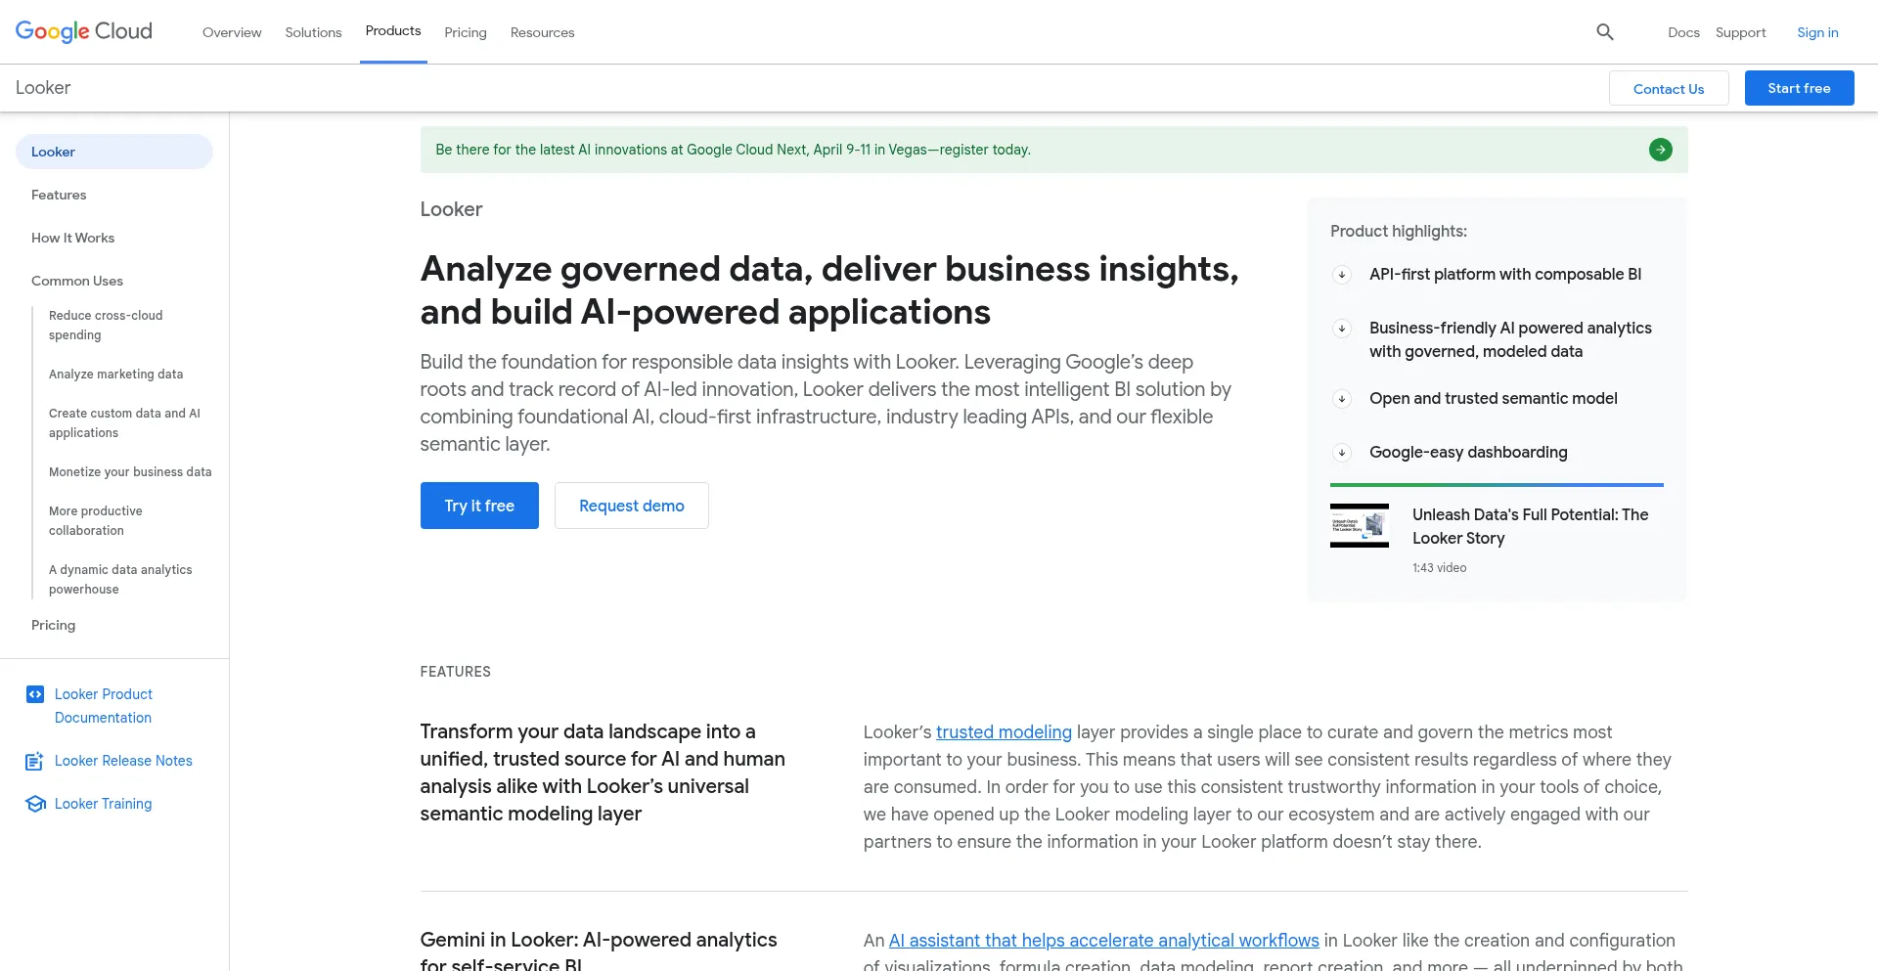Click the Try it free button

(479, 506)
